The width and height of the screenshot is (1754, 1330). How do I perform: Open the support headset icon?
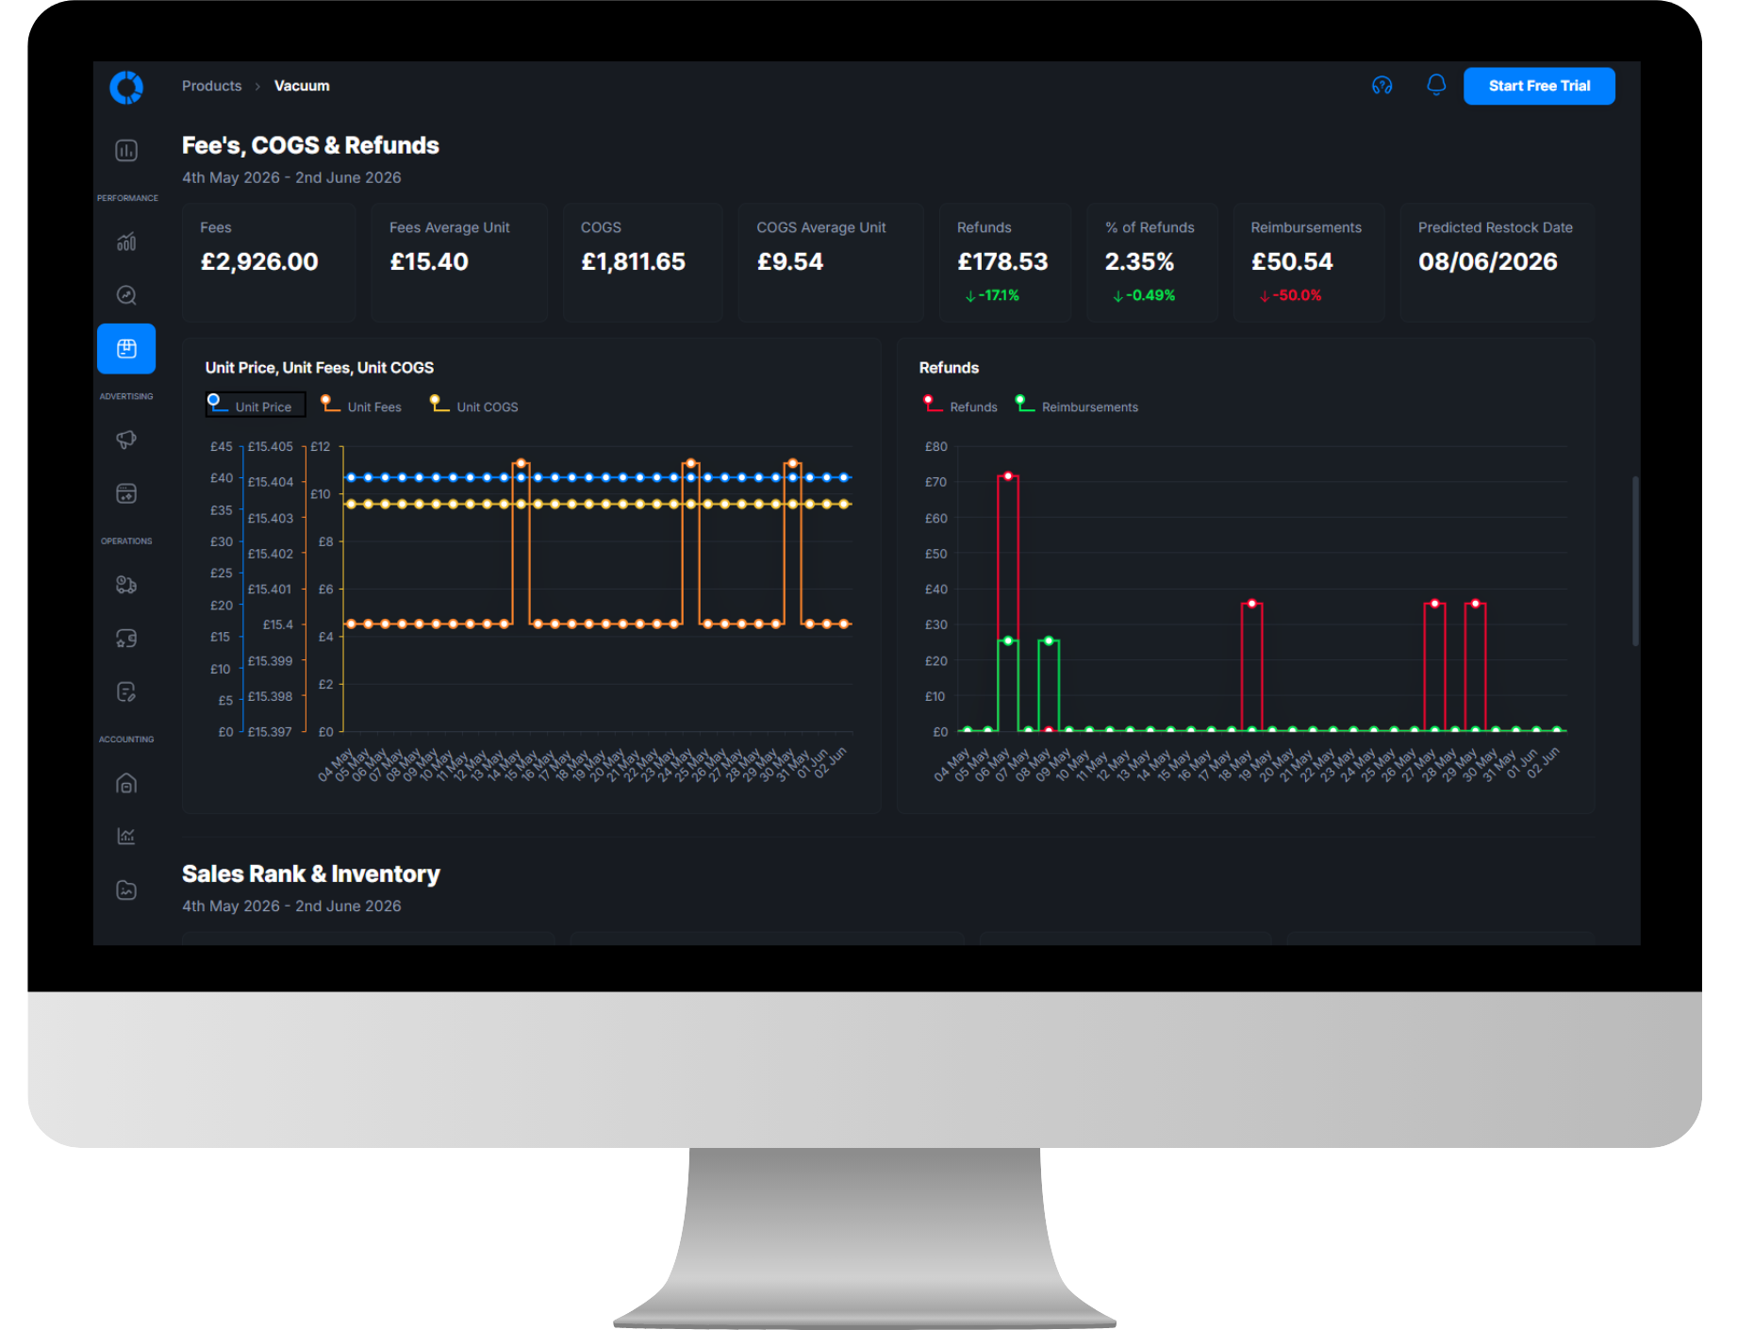click(1382, 86)
